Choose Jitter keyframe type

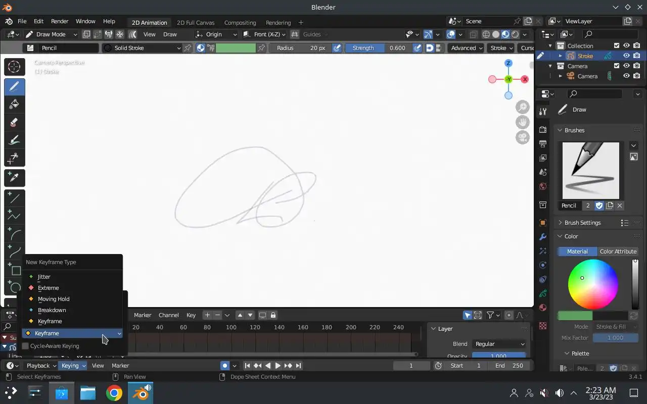[x=72, y=277]
